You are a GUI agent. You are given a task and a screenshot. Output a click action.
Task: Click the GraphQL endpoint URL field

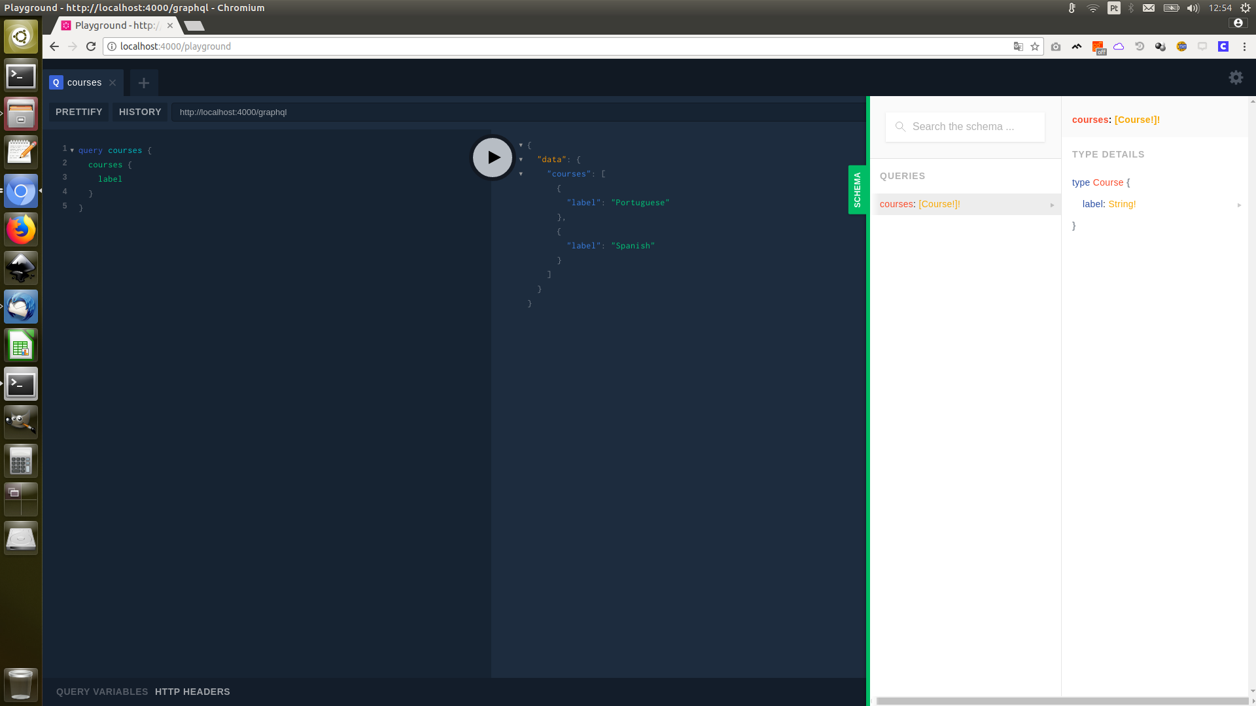[517, 112]
